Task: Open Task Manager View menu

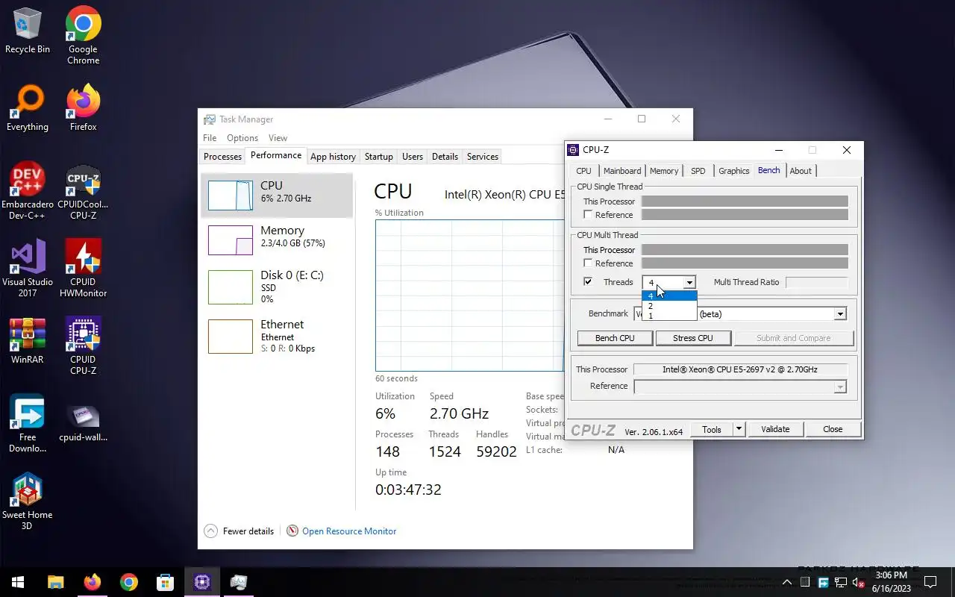Action: pyautogui.click(x=278, y=138)
